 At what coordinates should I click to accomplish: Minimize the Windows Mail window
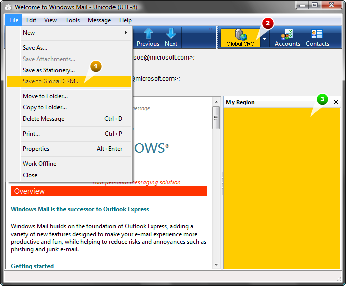(302, 5)
